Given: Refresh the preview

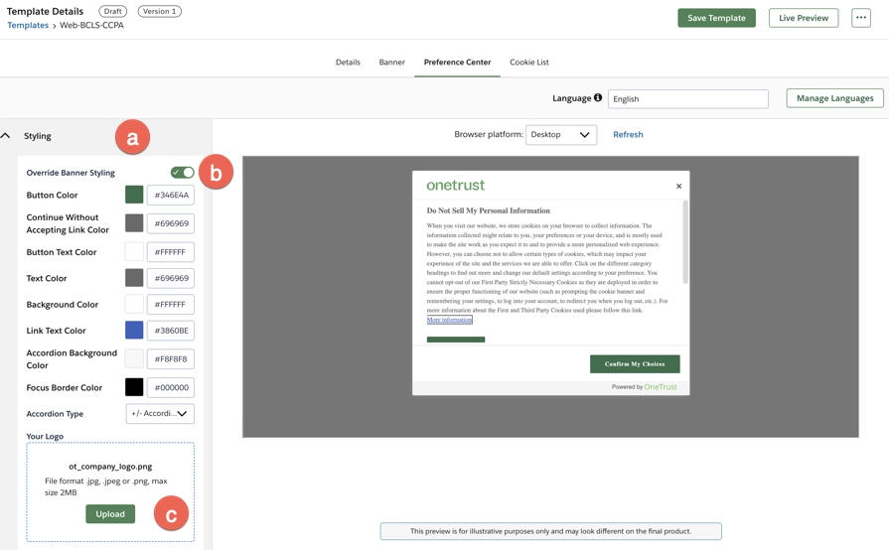Looking at the screenshot, I should pos(628,135).
